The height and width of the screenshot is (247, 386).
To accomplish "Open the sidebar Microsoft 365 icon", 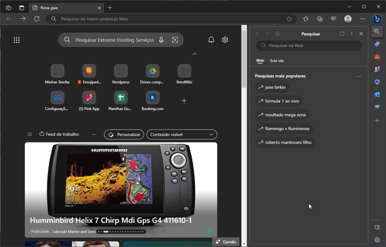I will (x=377, y=82).
